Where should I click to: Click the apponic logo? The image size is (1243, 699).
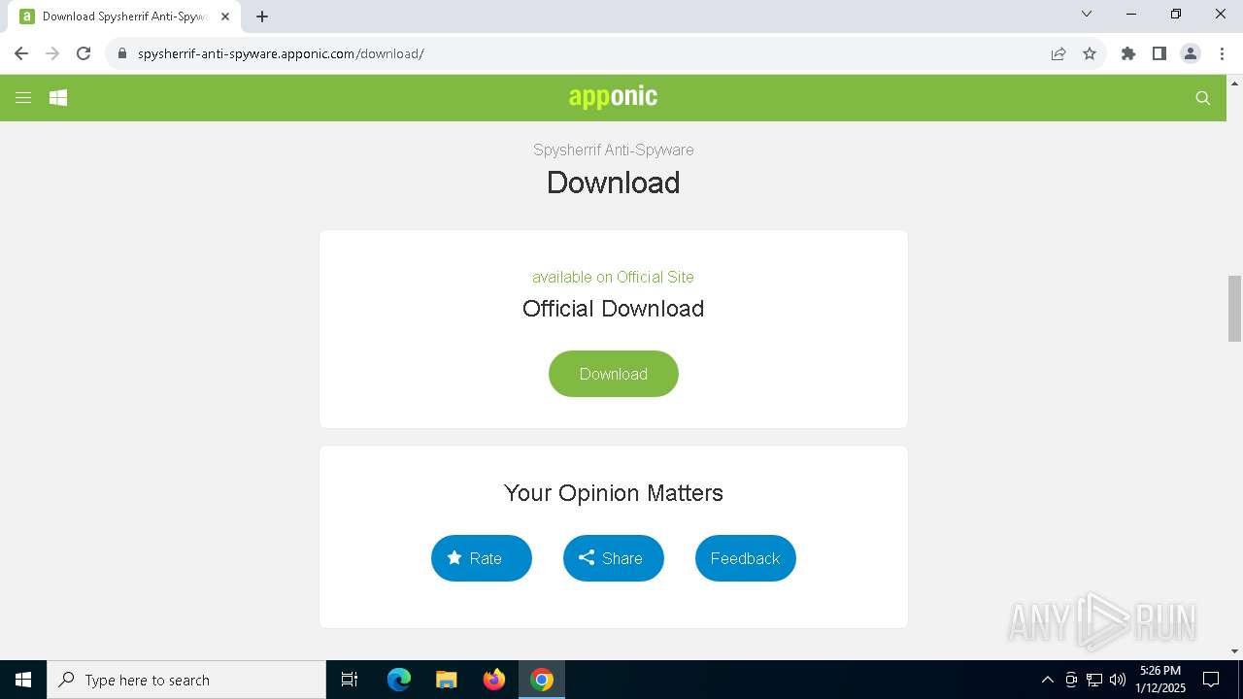[613, 96]
